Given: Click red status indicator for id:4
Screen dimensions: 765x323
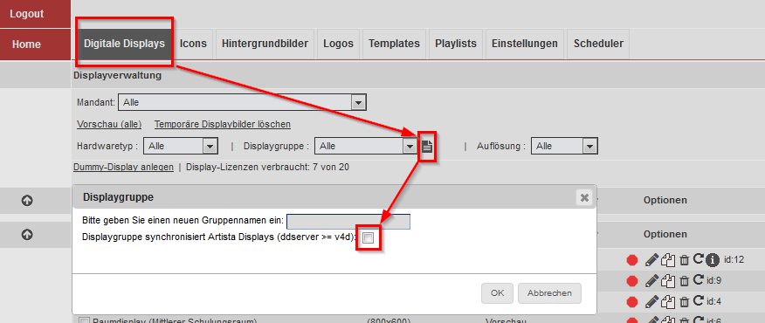Looking at the screenshot, I should [632, 302].
